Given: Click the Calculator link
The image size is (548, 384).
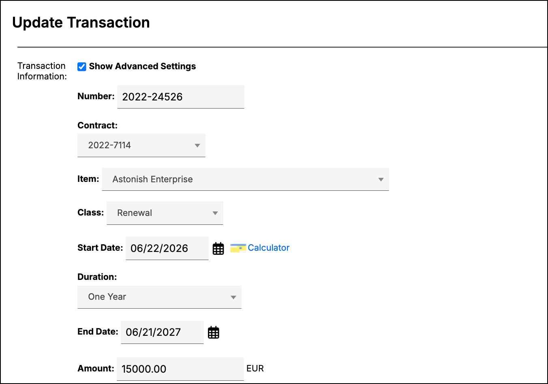Looking at the screenshot, I should [269, 248].
